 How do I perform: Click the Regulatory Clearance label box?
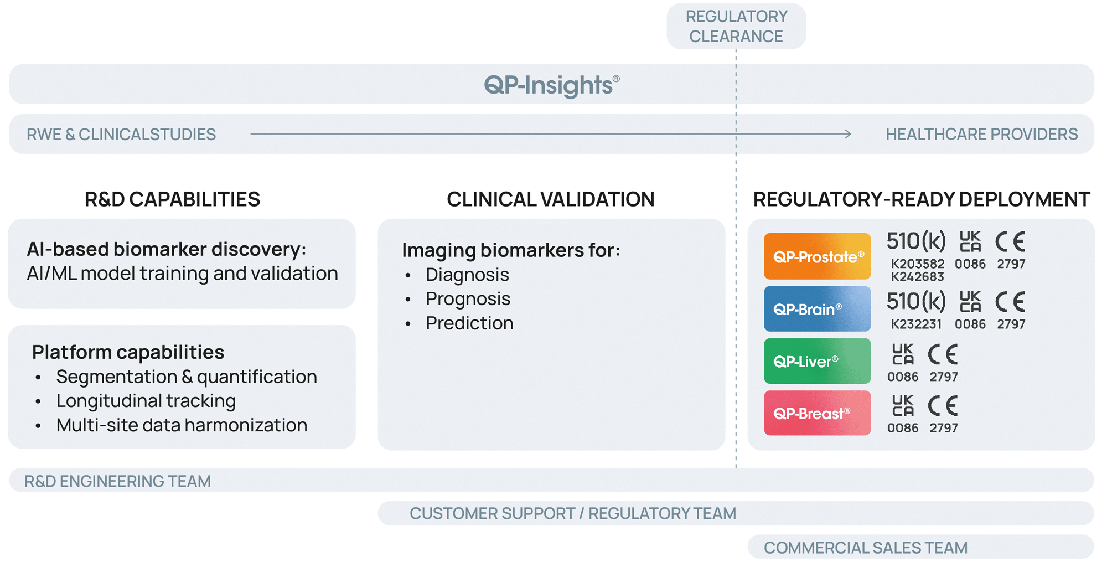point(736,26)
